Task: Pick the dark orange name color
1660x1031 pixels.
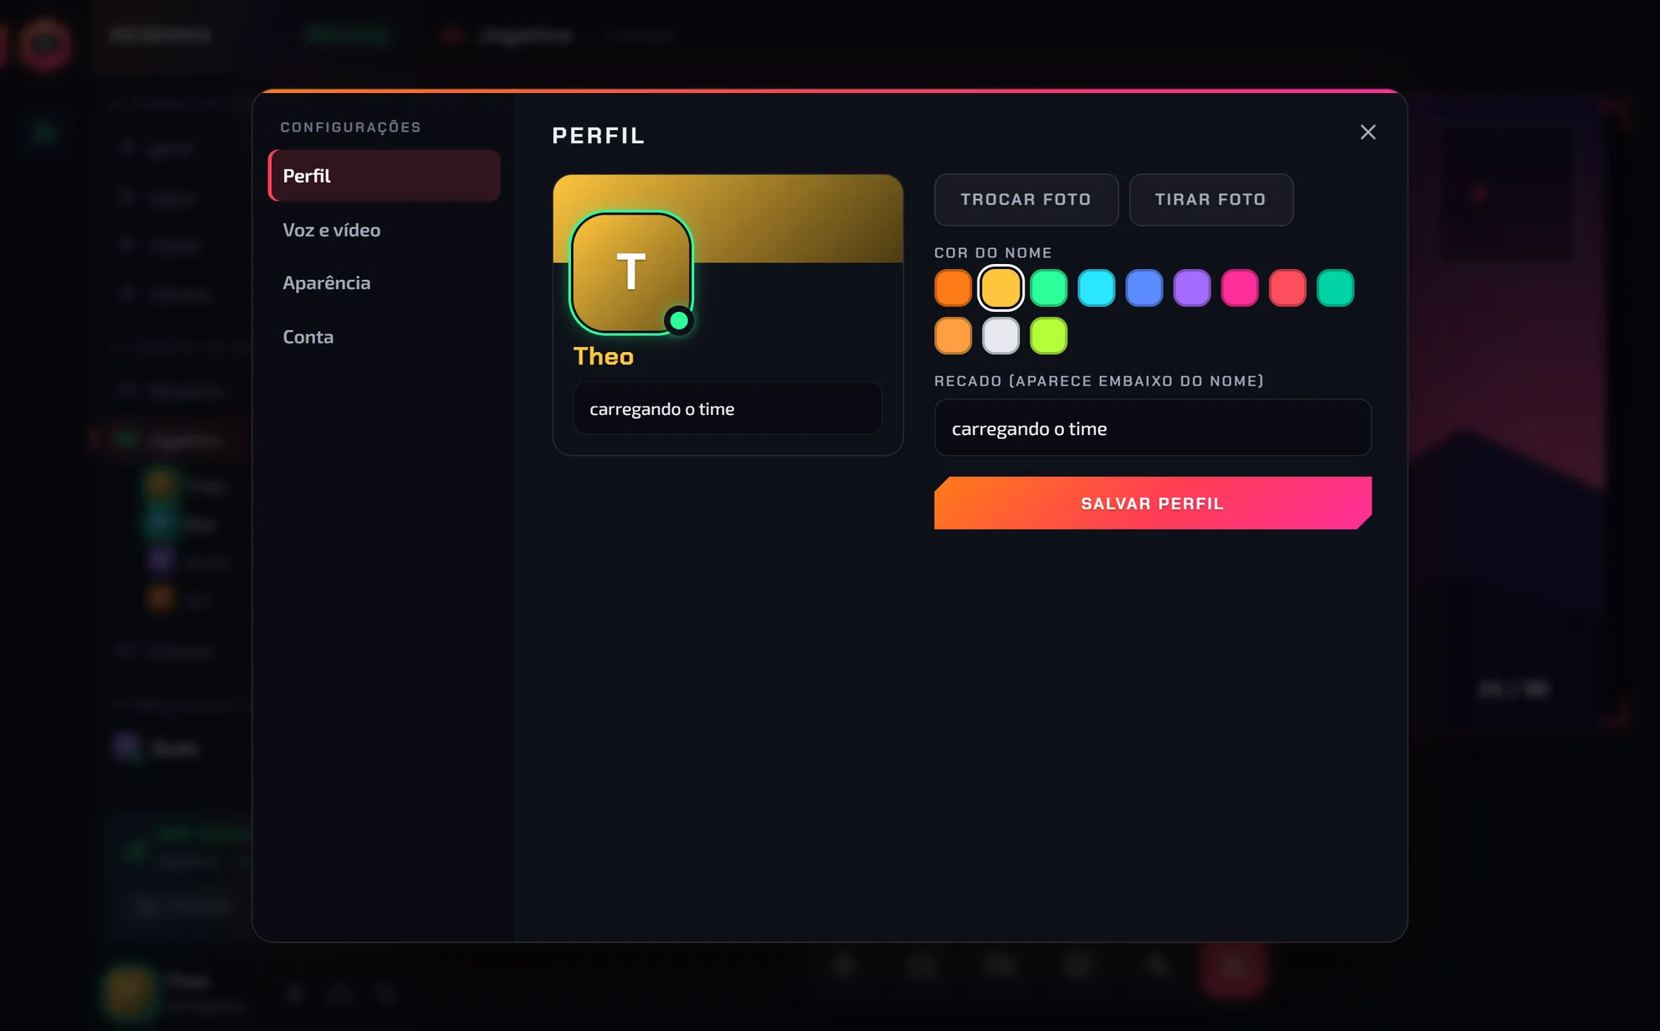Action: coord(953,288)
